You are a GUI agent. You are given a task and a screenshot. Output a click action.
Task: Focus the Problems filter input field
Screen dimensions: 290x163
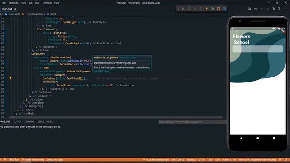[192, 122]
